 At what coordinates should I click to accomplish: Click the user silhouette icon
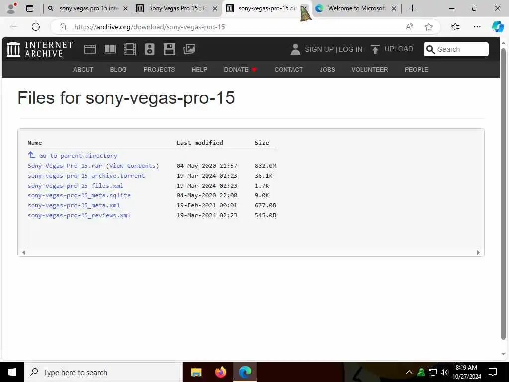tap(295, 49)
